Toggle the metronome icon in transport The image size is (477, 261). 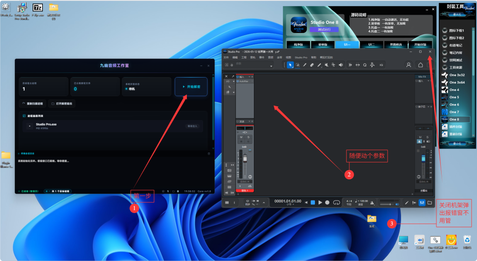click(372, 203)
